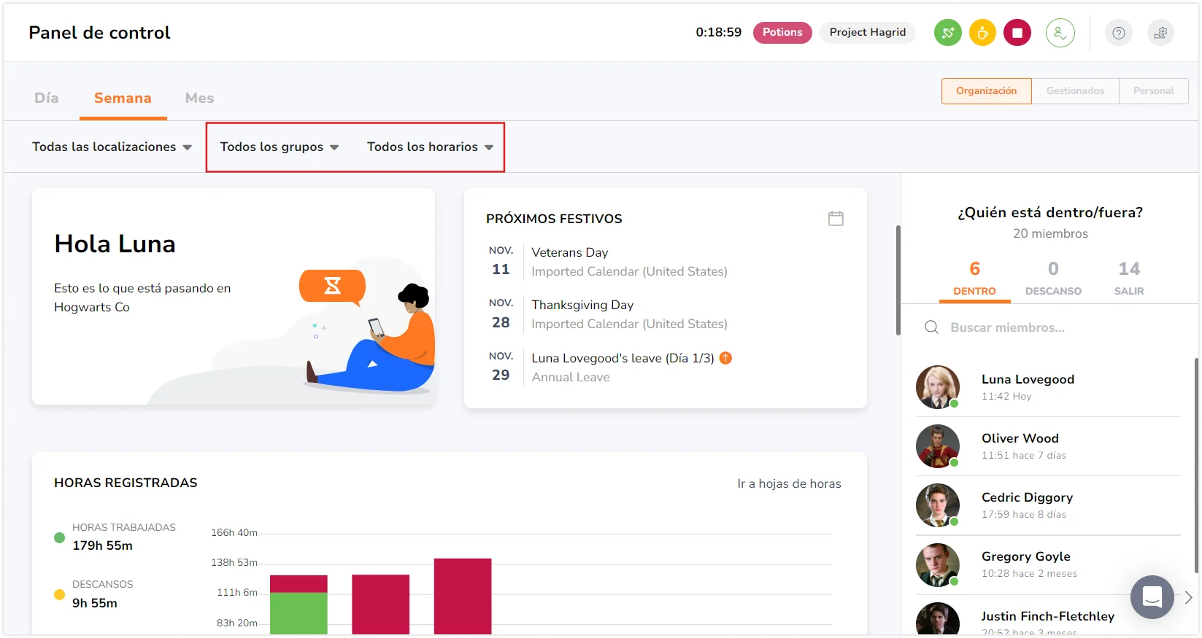Select the Organización view toggle
This screenshot has width=1202, height=638.
[986, 91]
